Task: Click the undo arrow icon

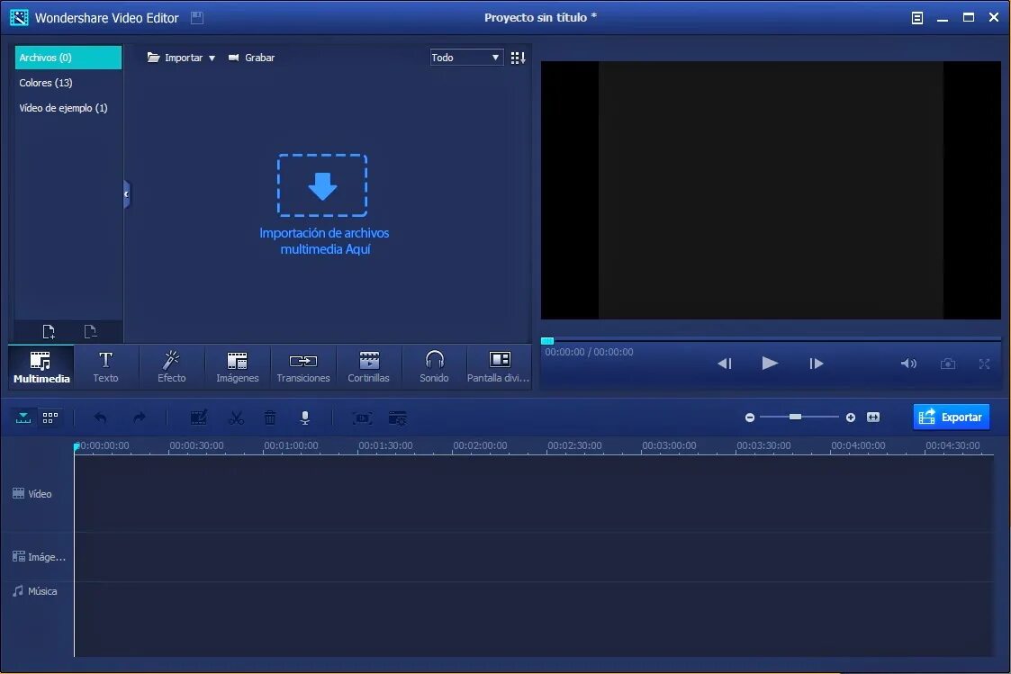Action: pyautogui.click(x=101, y=418)
